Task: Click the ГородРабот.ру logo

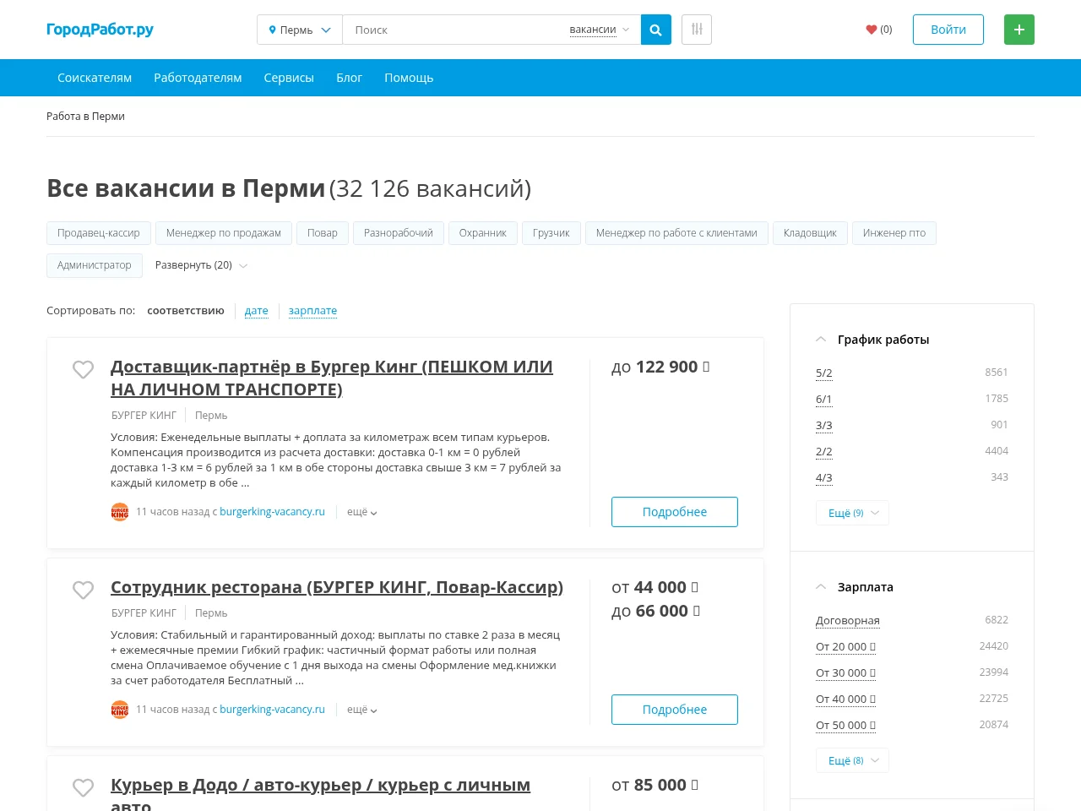Action: 100,30
